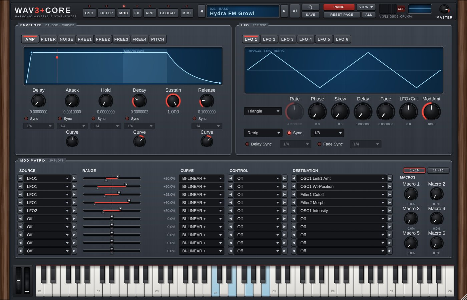Click the envelope Sustain knob
This screenshot has height=300, width=467.
pos(173,101)
